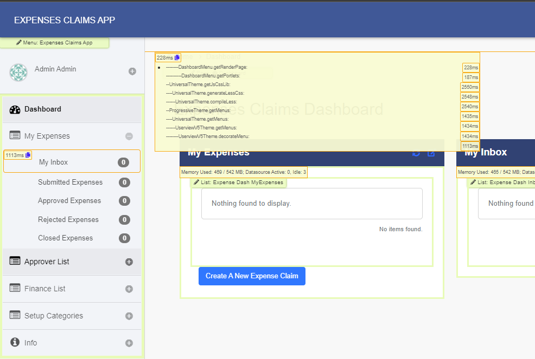Image resolution: width=535 pixels, height=359 pixels.
Task: Click the My Inbox portlet header title
Action: tap(486, 152)
